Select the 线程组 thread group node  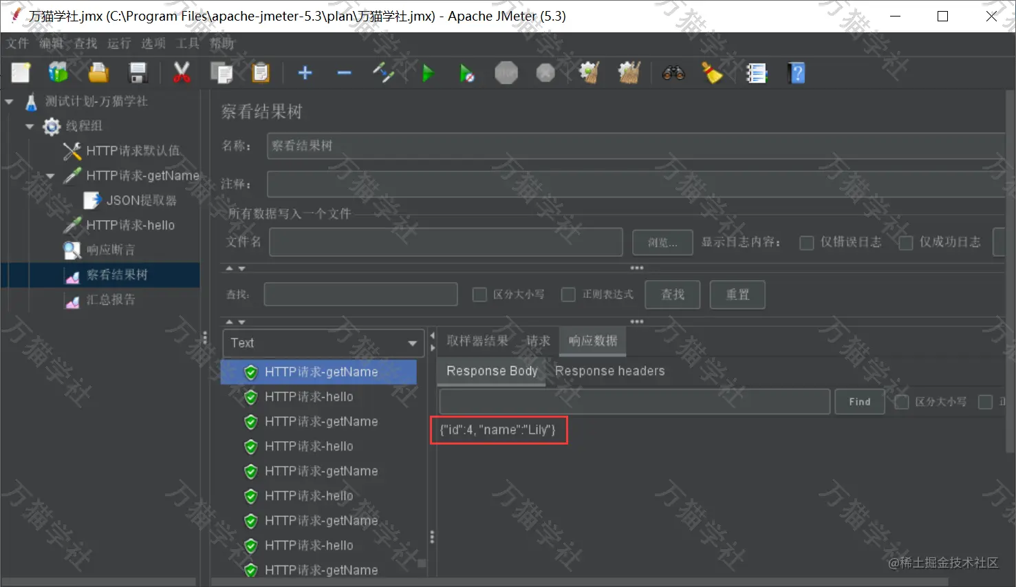click(x=84, y=126)
